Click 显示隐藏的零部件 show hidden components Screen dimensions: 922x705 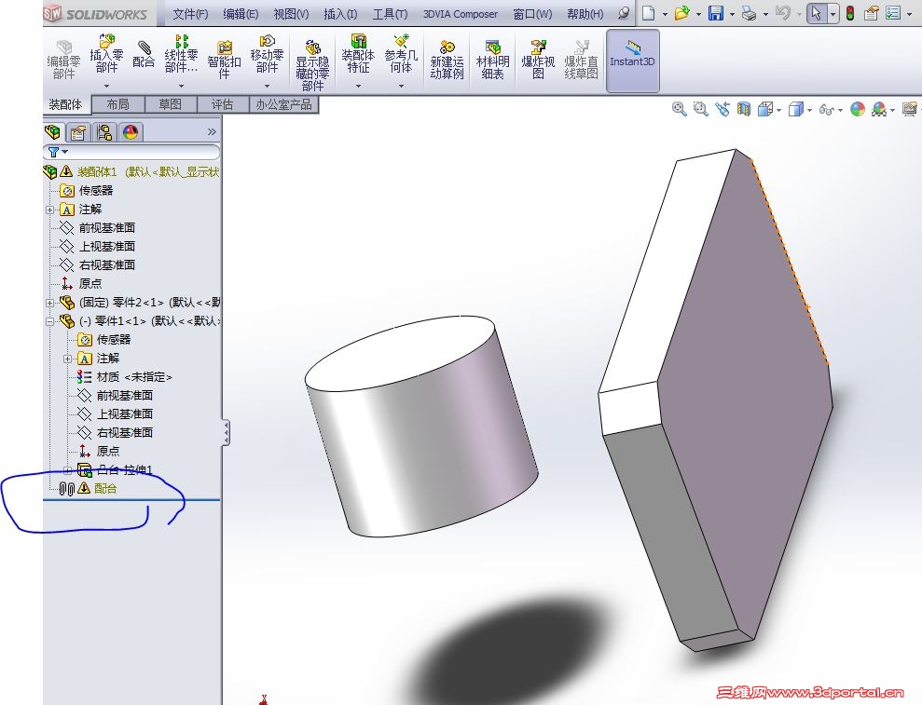(x=312, y=66)
